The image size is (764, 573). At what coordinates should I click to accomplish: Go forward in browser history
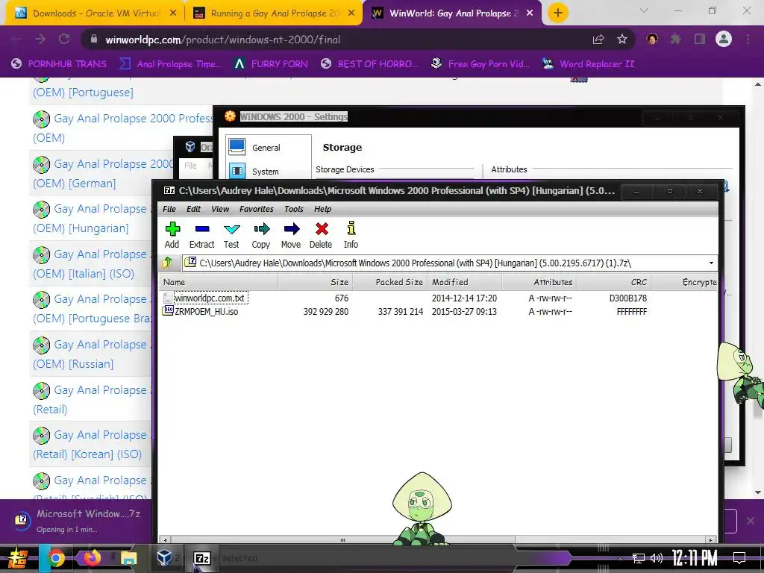[40, 40]
